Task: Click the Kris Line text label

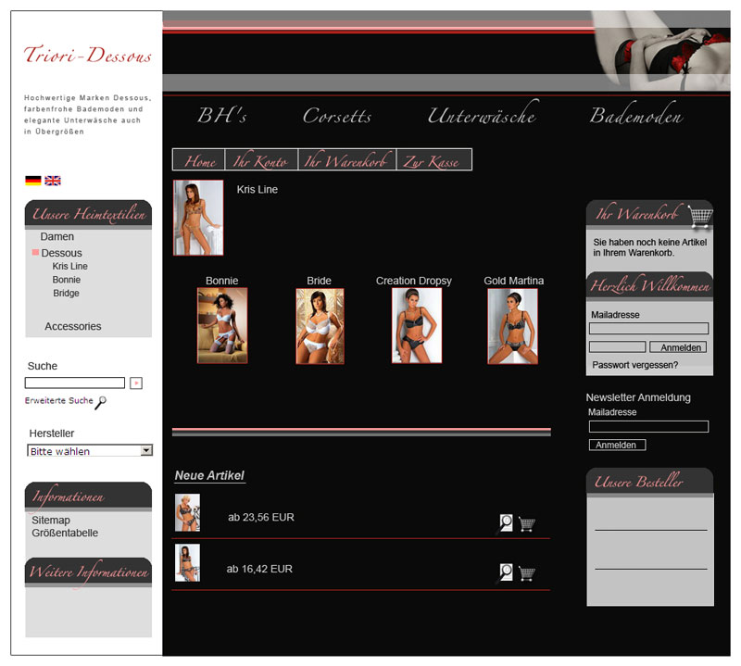Action: 257,190
